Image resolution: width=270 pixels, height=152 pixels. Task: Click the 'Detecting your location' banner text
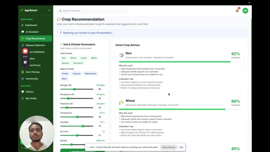click(88, 33)
